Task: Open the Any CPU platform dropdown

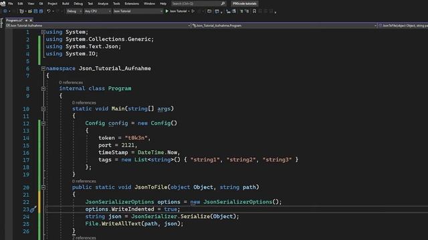Action: [x=98, y=11]
